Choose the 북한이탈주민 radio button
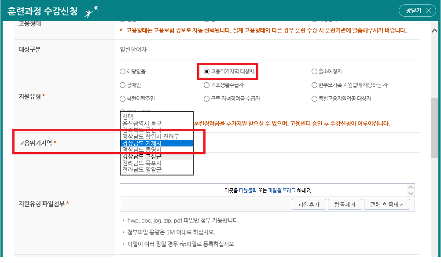Screen dimensions: 441x263 122,99
